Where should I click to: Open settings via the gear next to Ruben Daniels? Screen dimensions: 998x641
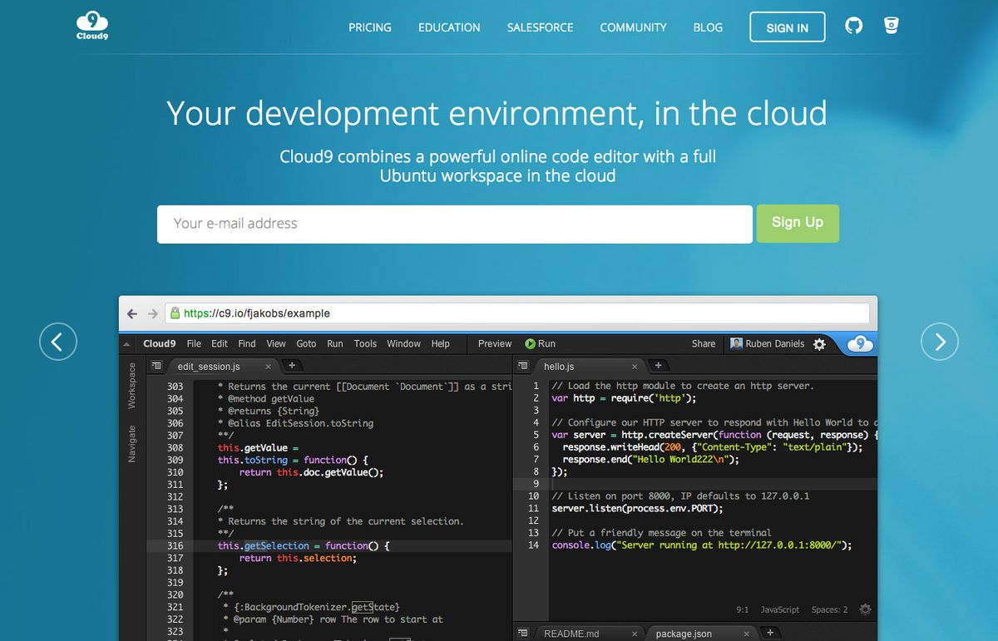[x=820, y=343]
